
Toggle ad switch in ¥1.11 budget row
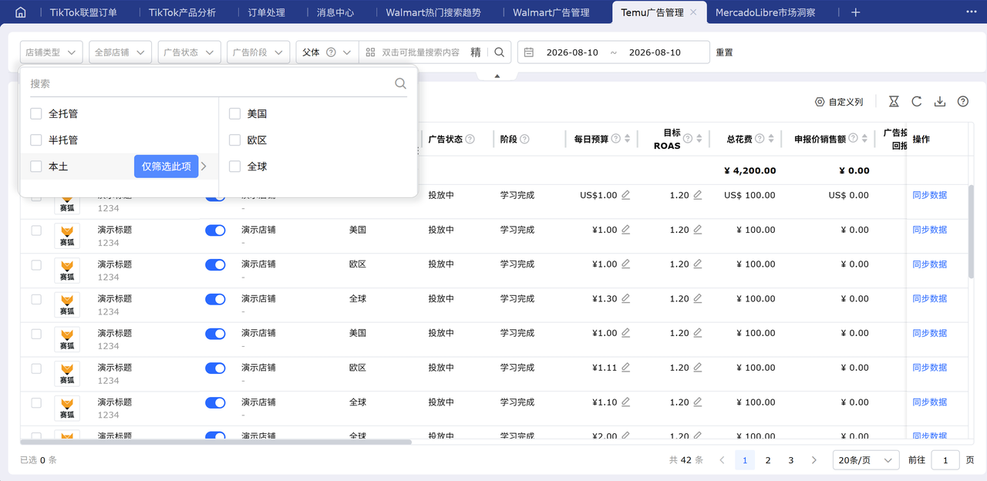(215, 368)
